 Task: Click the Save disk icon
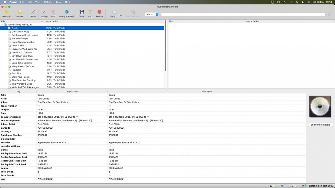point(82,12)
